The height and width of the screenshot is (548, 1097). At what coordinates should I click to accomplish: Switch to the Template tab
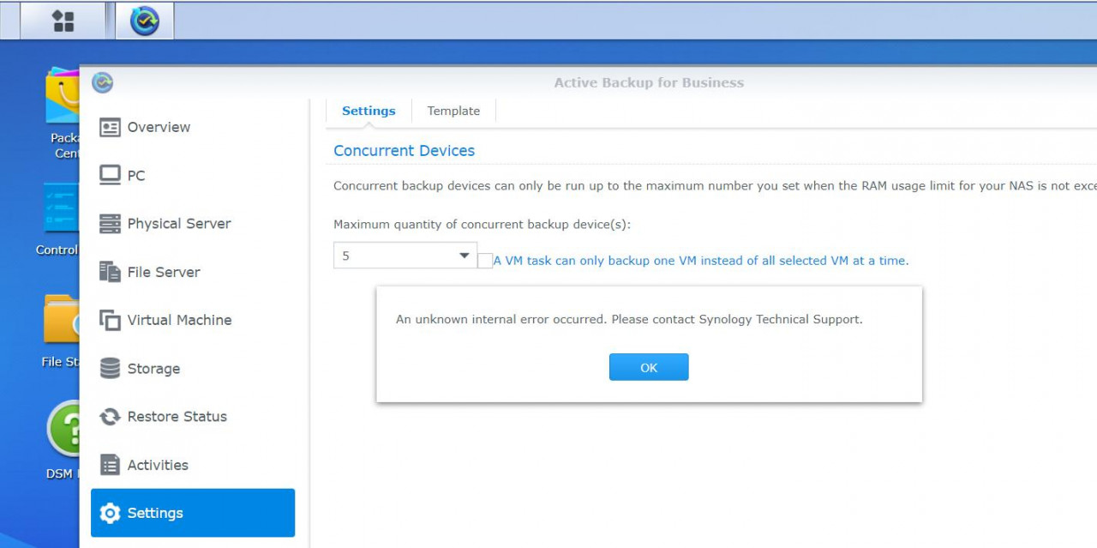[453, 111]
